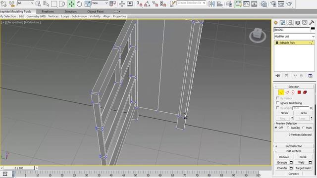
Task: Click the Grow selection button
Action: (x=304, y=113)
